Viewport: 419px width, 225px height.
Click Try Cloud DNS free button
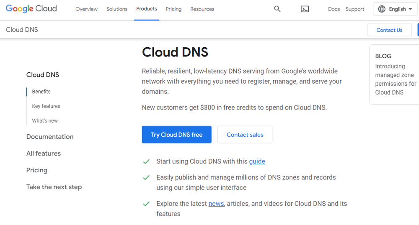[x=177, y=135]
